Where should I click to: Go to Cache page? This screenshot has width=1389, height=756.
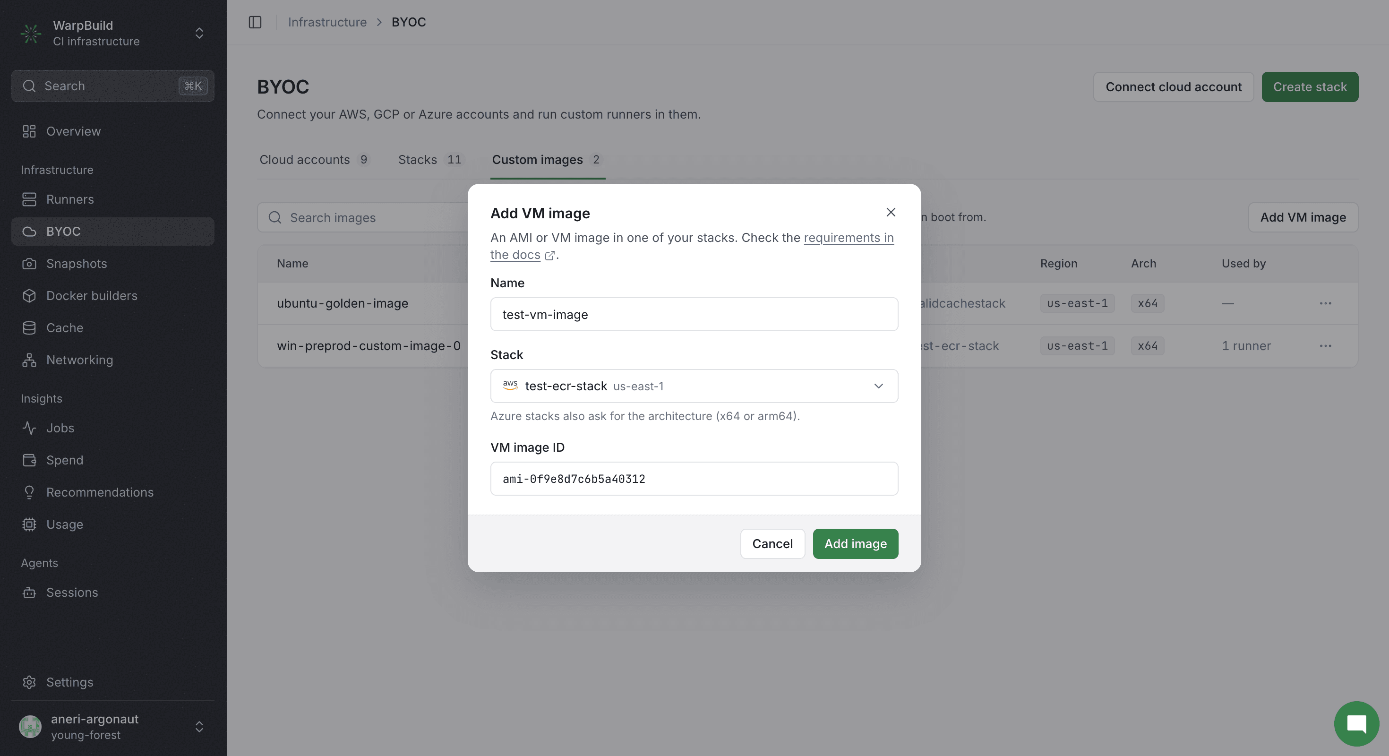tap(113, 327)
